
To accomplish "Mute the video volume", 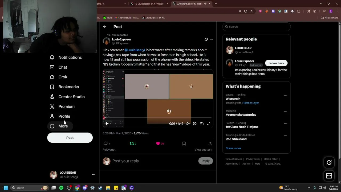I will (x=188, y=124).
